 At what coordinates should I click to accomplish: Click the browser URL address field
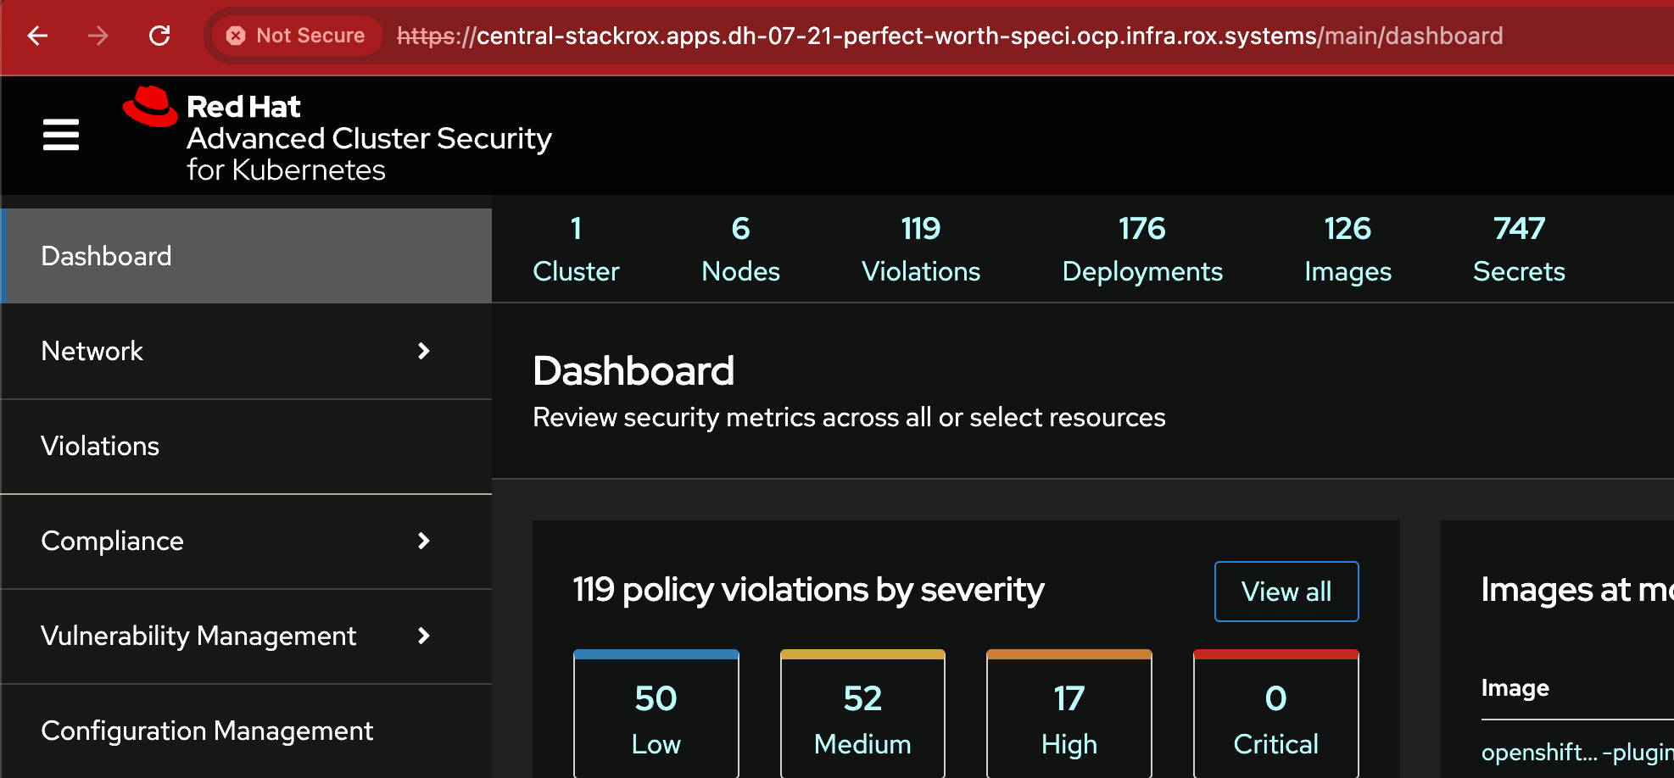[950, 36]
